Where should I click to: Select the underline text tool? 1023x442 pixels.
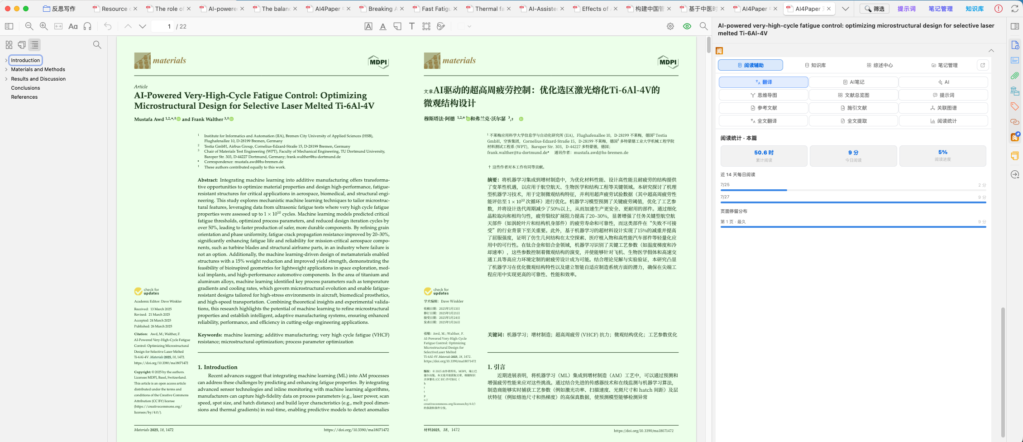click(x=383, y=26)
